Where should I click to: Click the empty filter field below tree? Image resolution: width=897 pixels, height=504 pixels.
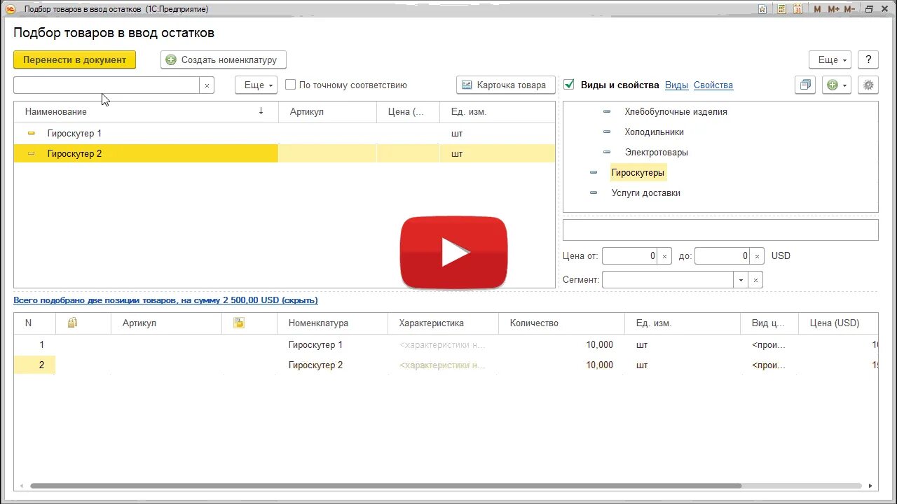pyautogui.click(x=720, y=230)
